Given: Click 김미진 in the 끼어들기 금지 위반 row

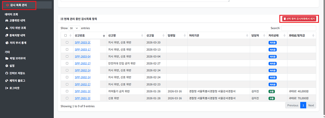Looking at the screenshot, I should tap(255, 91).
